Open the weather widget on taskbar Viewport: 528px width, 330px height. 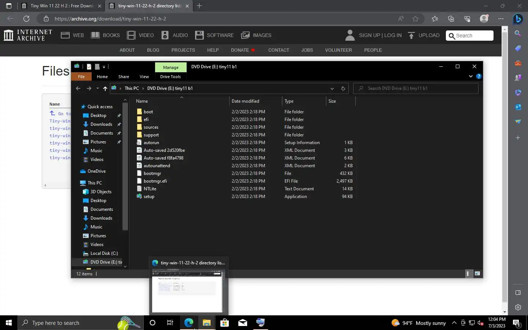(x=418, y=323)
